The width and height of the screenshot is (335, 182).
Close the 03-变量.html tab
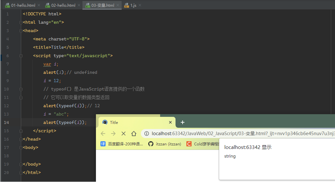point(118,5)
